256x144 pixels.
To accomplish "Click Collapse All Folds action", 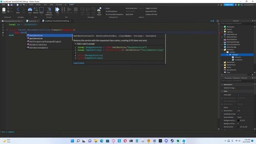I will pos(151,14).
